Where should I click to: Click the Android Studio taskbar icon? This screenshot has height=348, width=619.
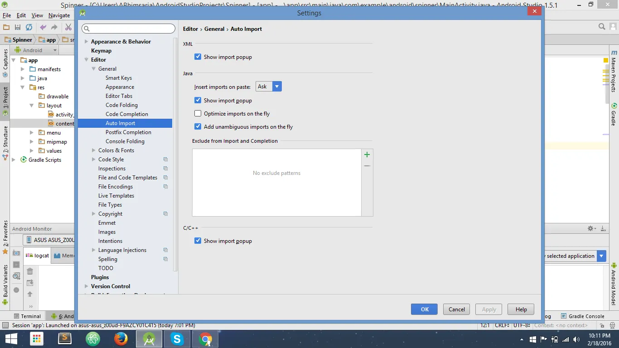click(149, 339)
